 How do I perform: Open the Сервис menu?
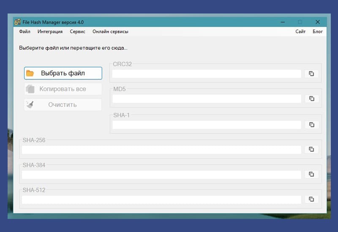pos(77,32)
